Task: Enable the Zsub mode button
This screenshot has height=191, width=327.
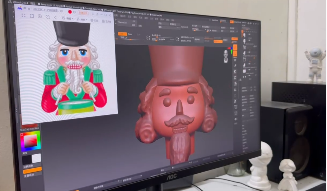Action: pos(130,34)
